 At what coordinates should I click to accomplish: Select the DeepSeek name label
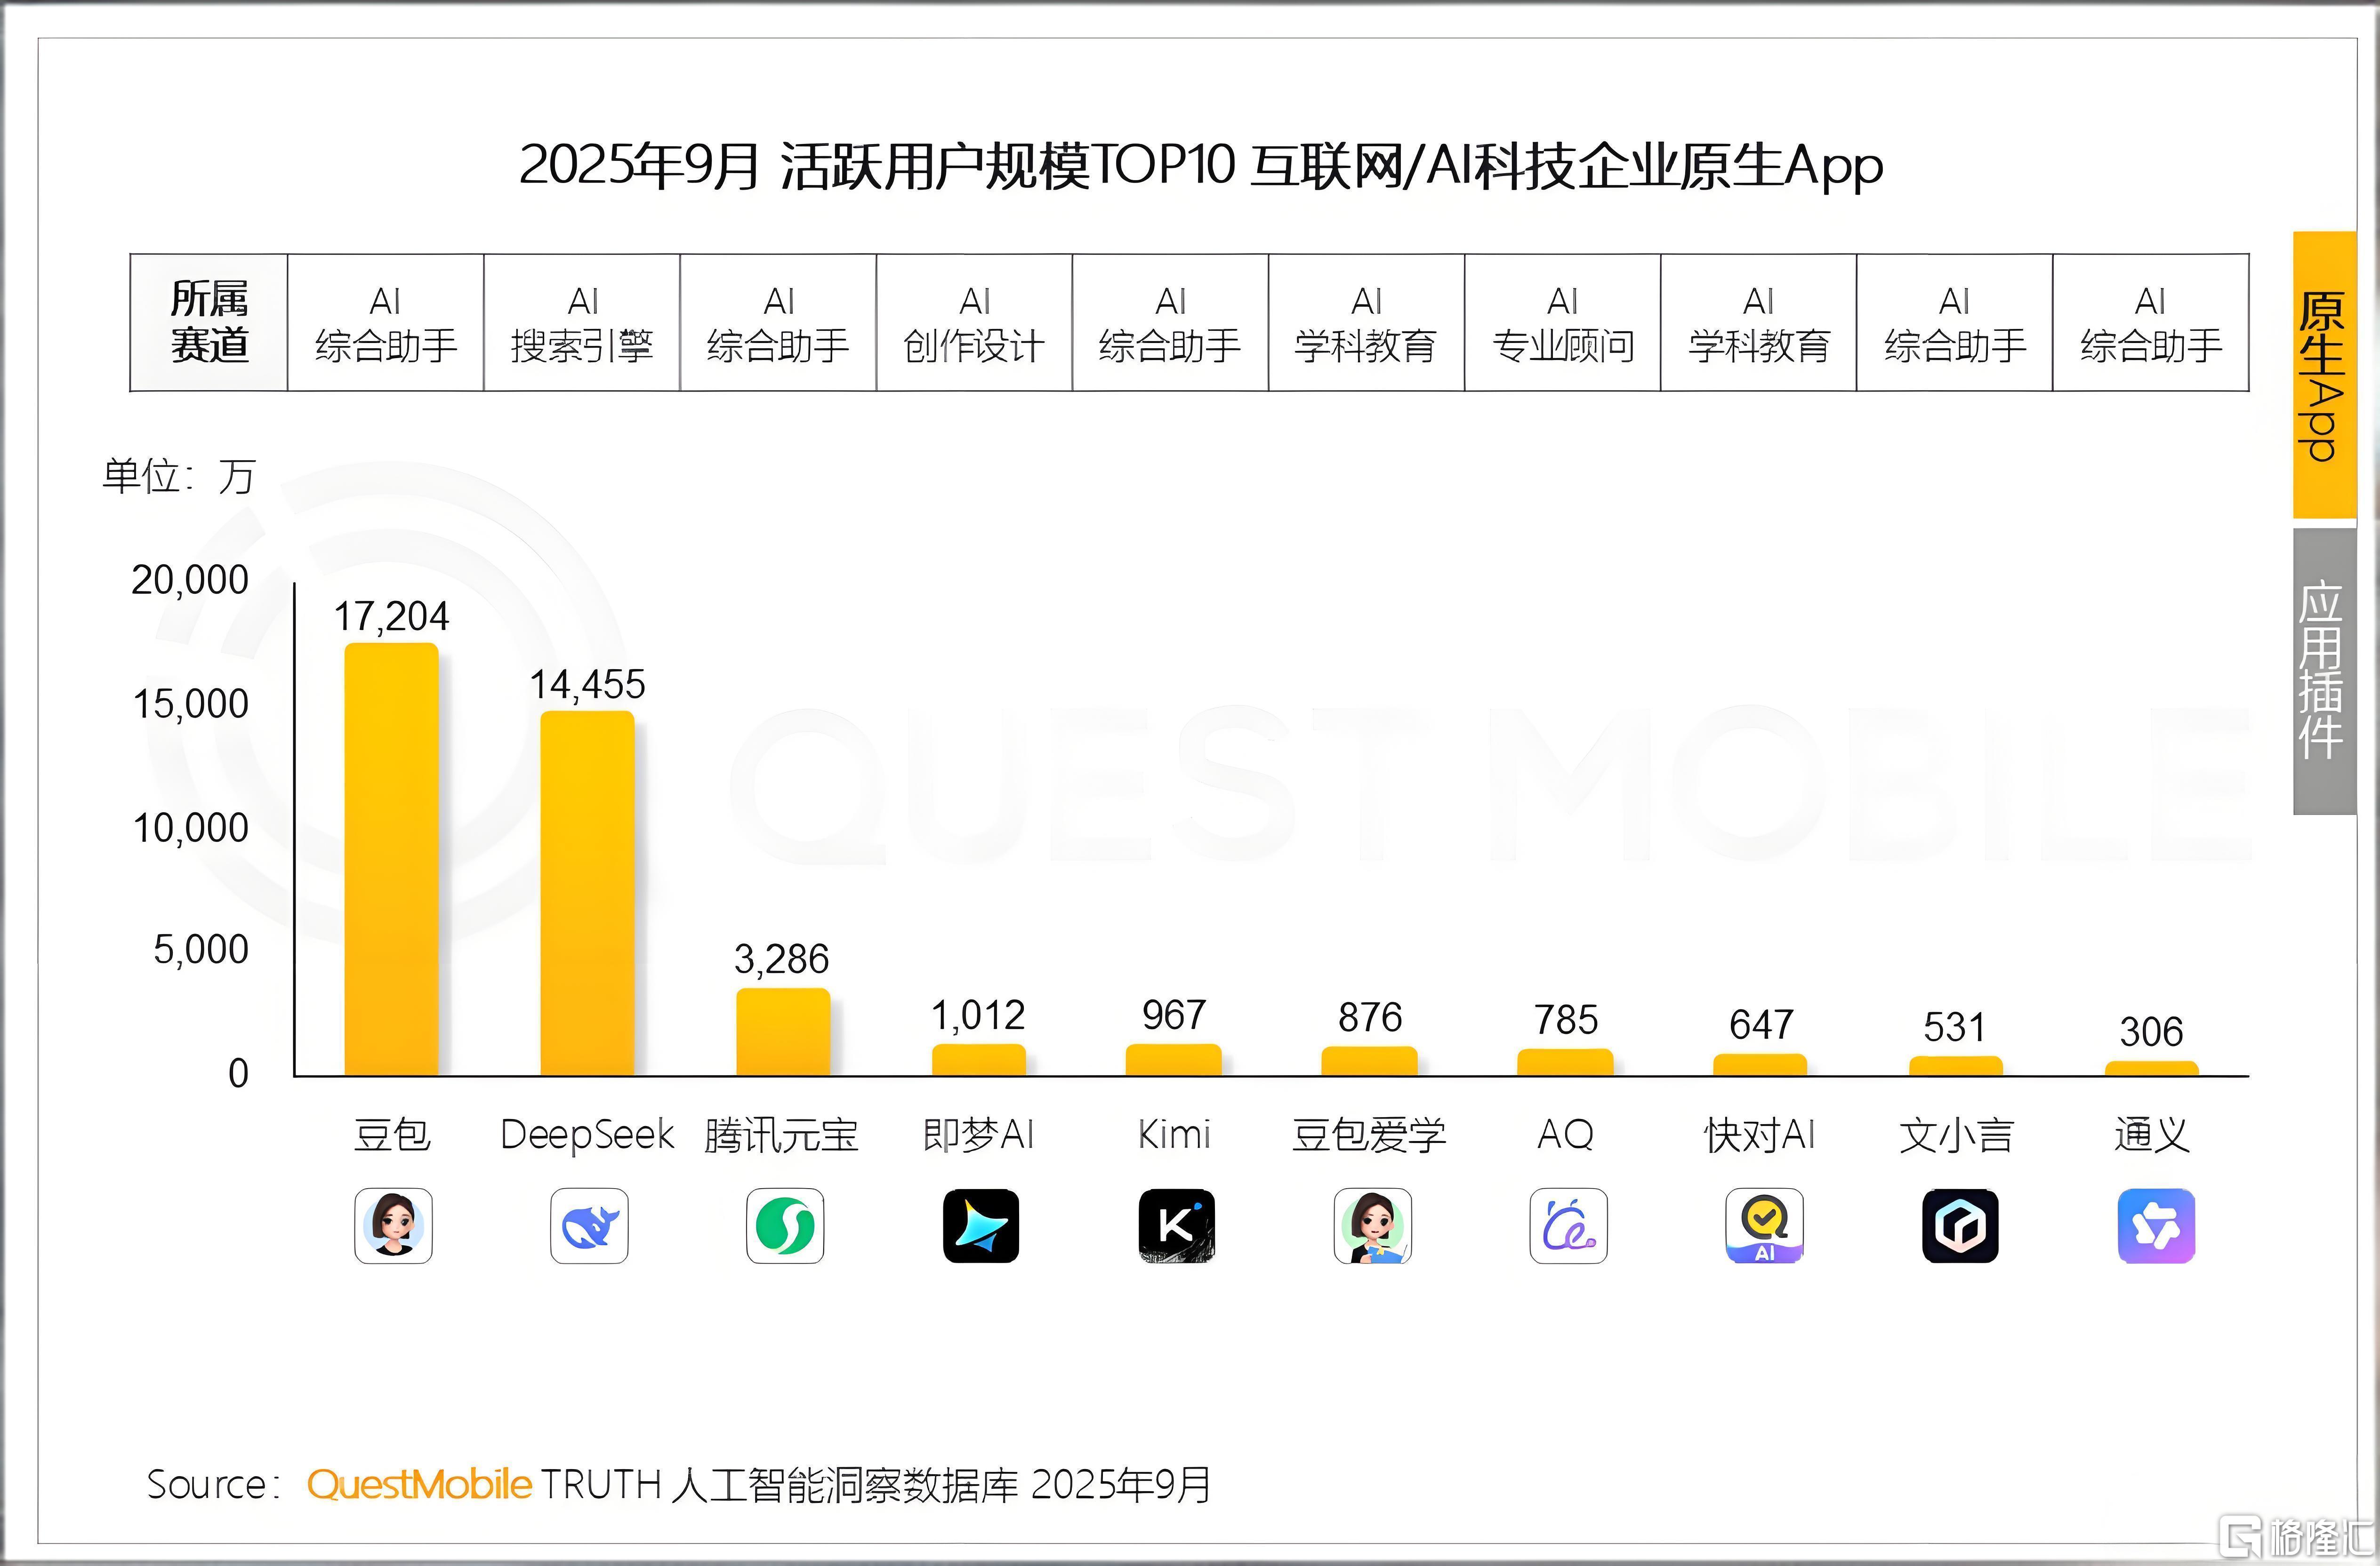(x=588, y=1135)
